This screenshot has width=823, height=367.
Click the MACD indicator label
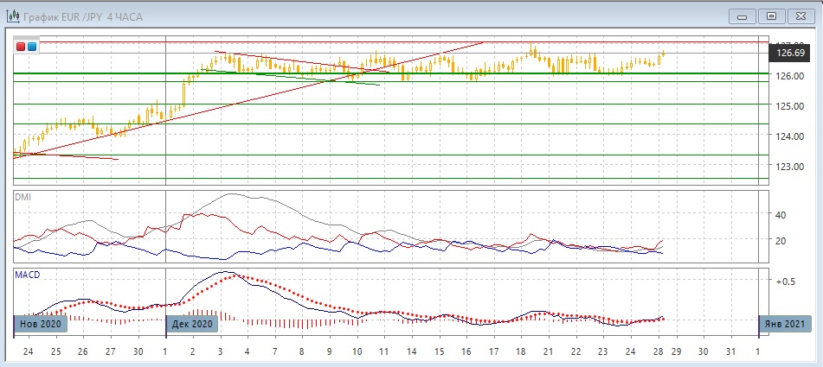click(x=26, y=274)
